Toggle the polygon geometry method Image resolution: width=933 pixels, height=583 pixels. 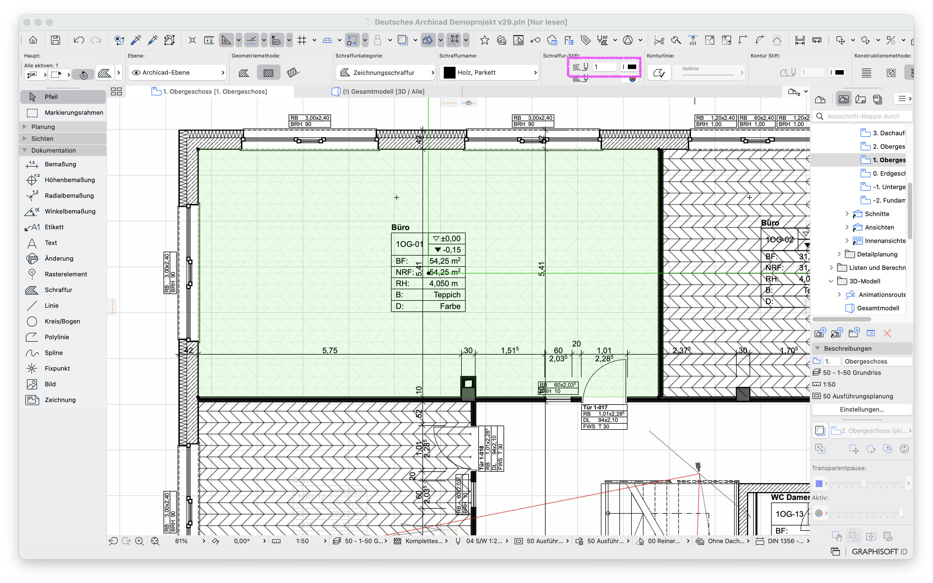tap(244, 72)
